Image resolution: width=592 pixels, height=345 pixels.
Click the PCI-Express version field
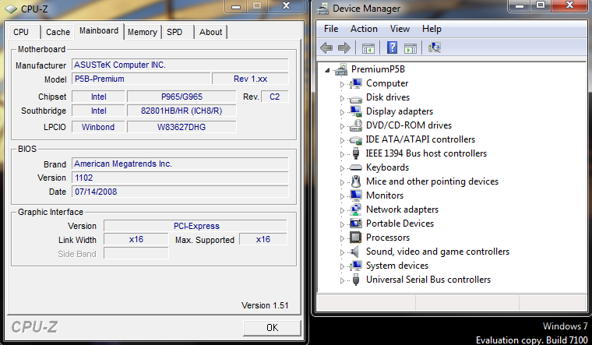tap(196, 226)
